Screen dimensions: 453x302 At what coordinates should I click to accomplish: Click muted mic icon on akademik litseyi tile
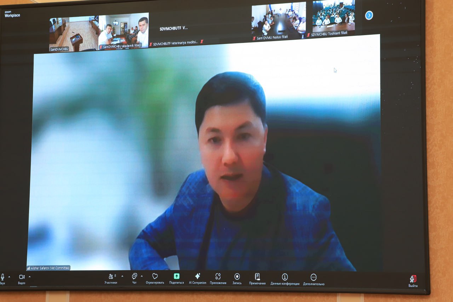coord(101,47)
